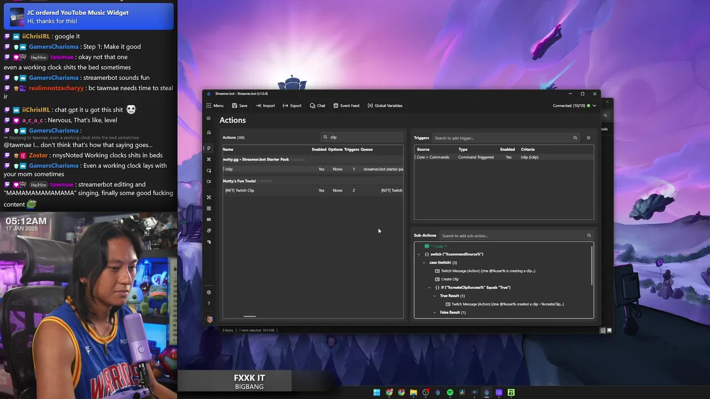Sort actions by Triggers column header
This screenshot has width=710, height=399.
coord(352,149)
